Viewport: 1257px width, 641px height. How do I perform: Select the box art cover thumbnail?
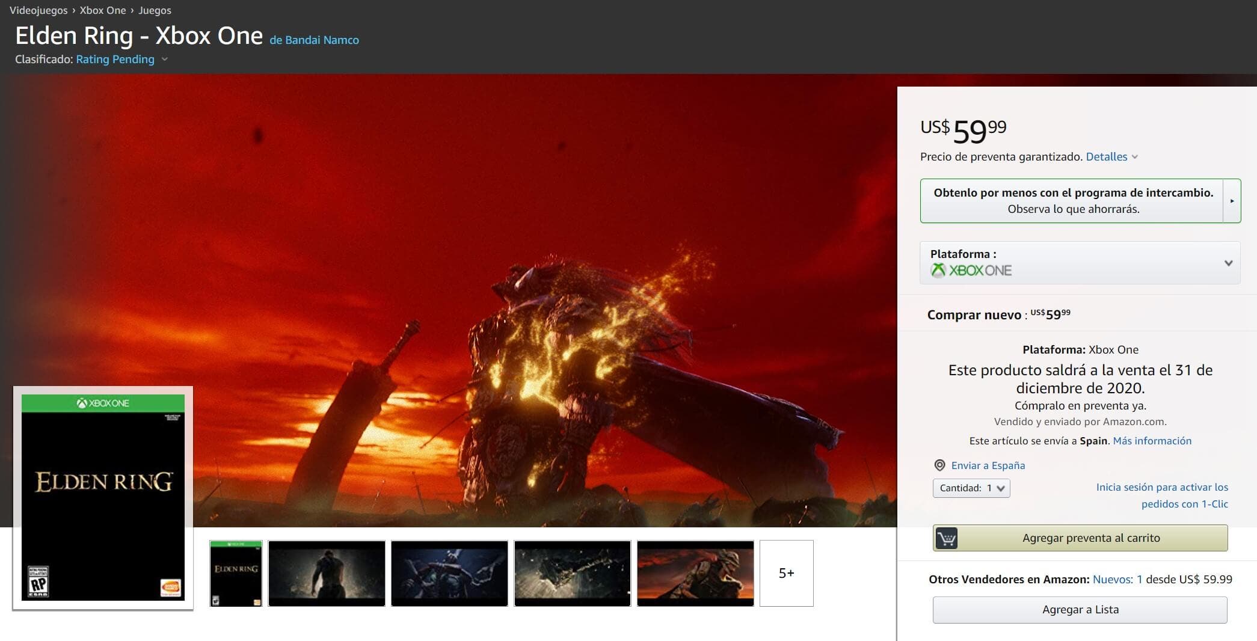(236, 573)
